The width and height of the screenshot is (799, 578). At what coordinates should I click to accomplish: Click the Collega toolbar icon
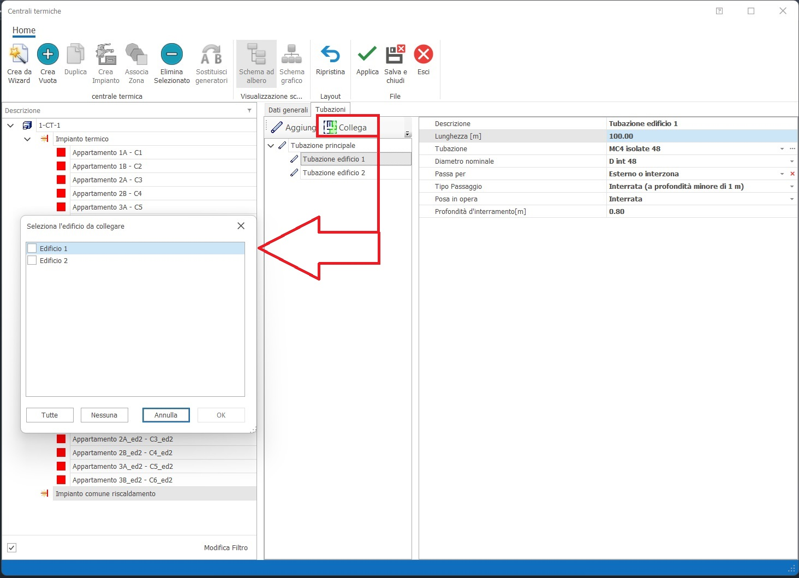point(330,127)
